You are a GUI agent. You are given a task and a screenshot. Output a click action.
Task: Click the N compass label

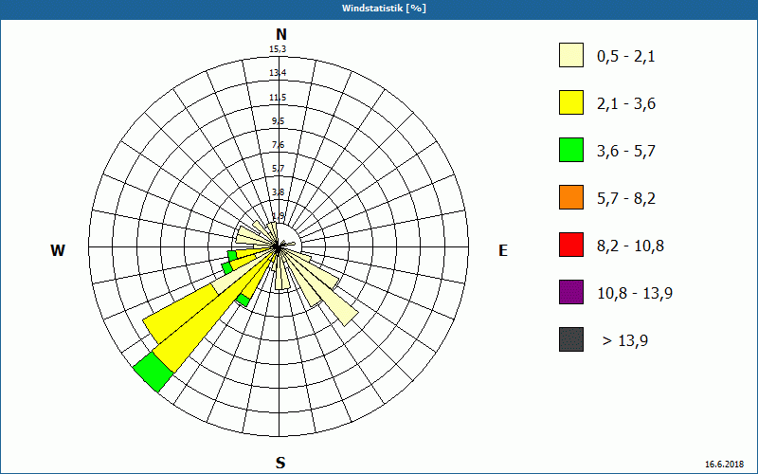[x=280, y=34]
